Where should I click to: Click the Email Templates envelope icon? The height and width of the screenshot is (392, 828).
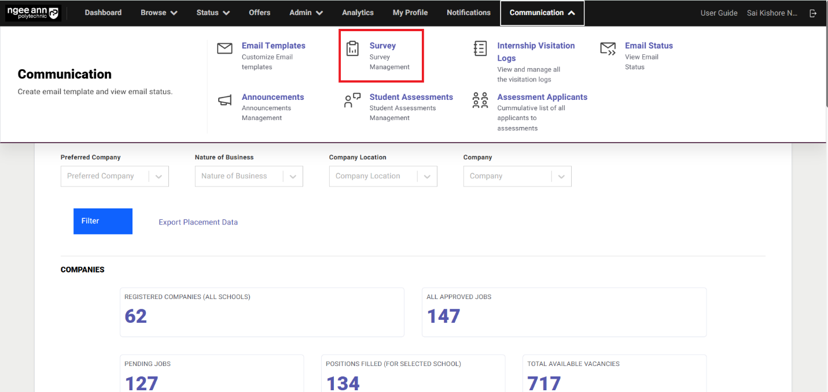[225, 48]
